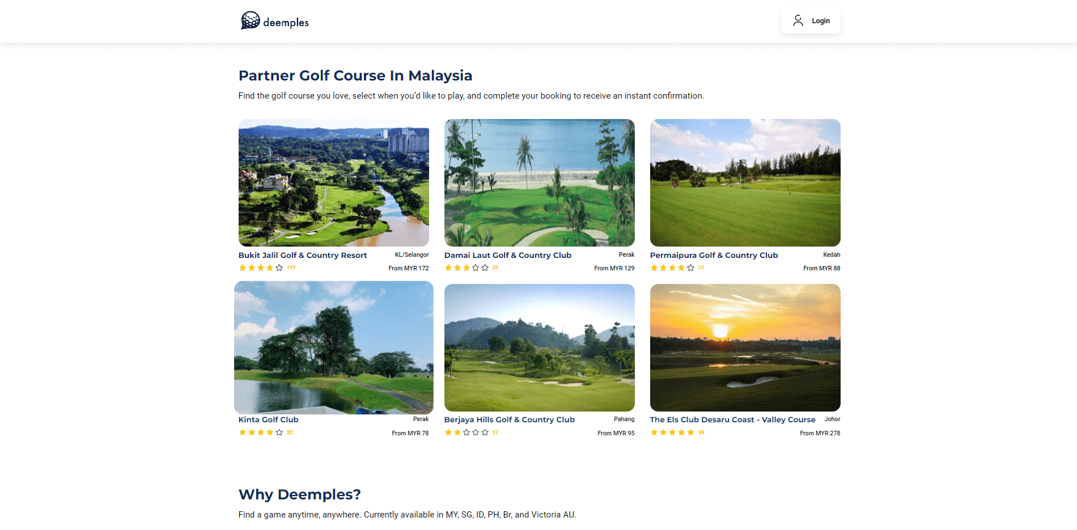Click the Johor location label

coord(833,419)
